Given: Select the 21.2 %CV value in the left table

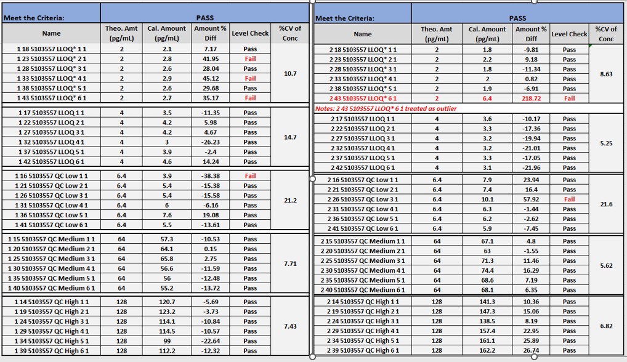Looking at the screenshot, I should click(290, 201).
